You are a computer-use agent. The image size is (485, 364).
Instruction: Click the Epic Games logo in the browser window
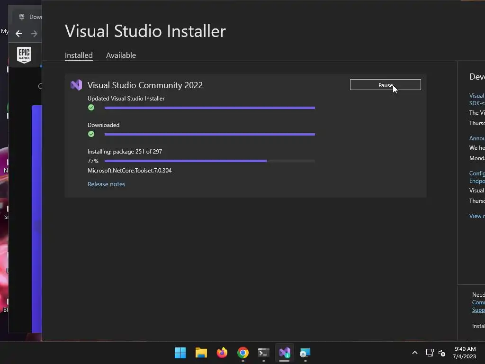(x=24, y=55)
